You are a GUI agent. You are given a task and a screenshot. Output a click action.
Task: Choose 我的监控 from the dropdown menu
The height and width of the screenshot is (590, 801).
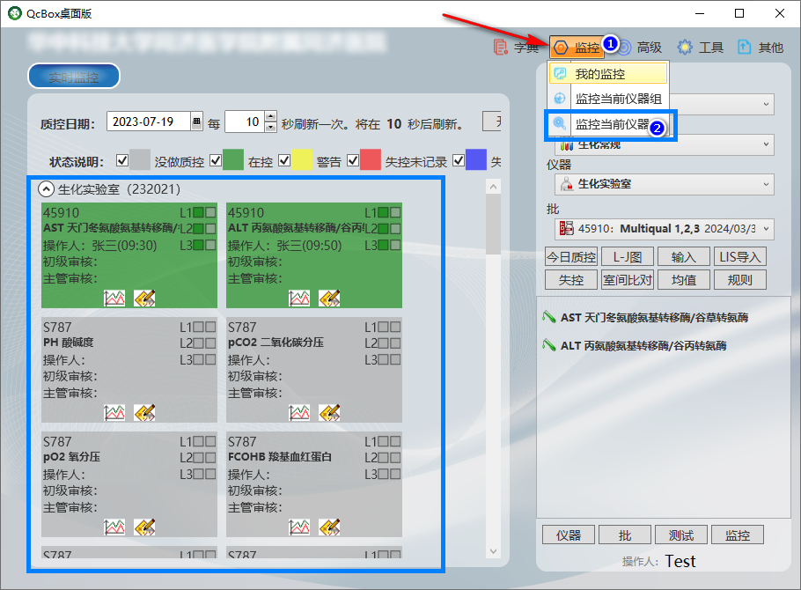click(608, 74)
